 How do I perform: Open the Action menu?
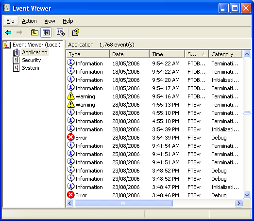29,21
